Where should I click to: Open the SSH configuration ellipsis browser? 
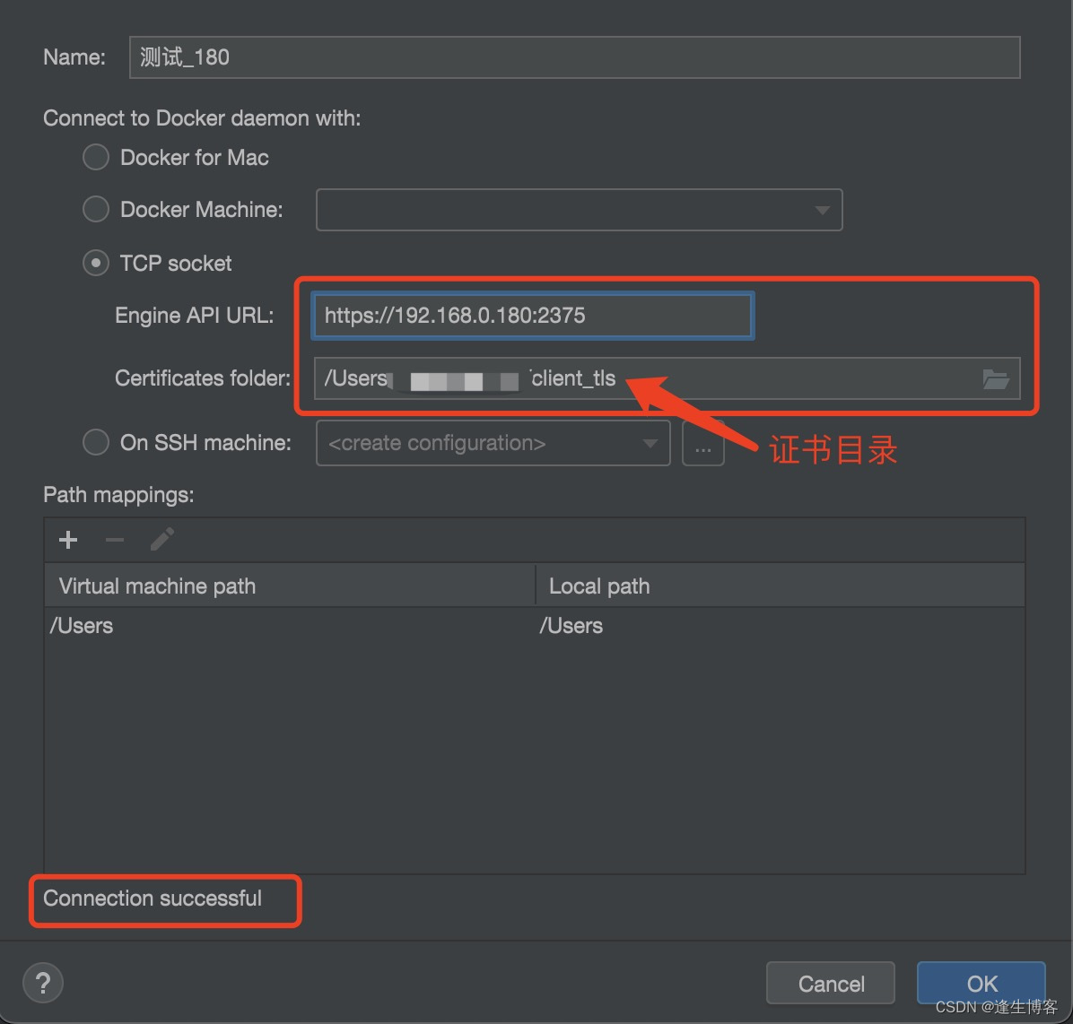coord(703,443)
